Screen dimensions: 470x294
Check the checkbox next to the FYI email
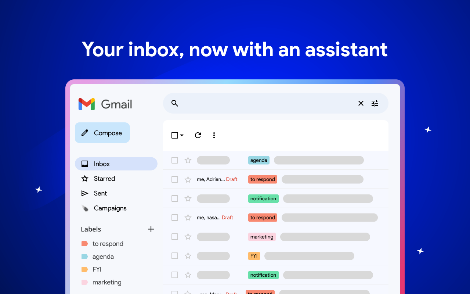174,255
